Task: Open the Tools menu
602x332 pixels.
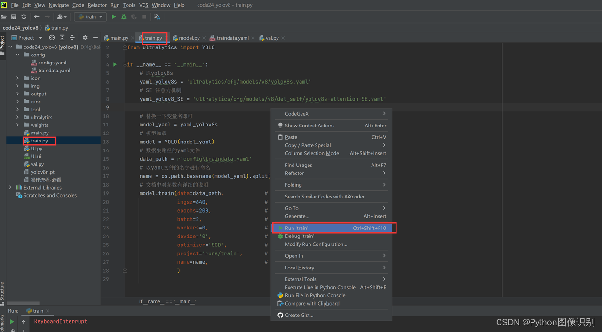Action: click(x=129, y=5)
